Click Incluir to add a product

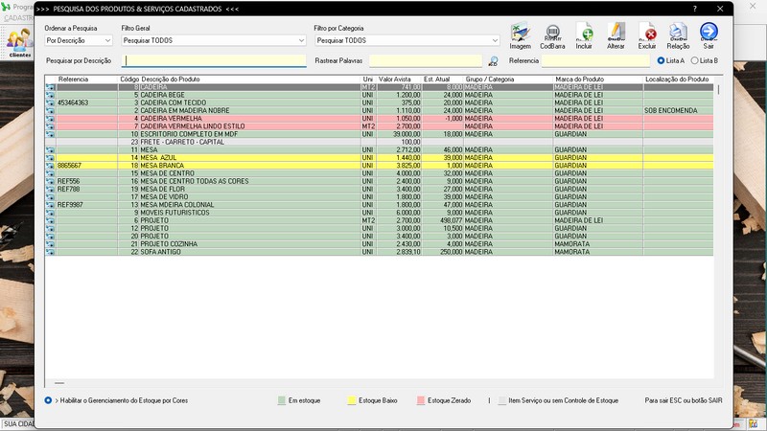click(584, 35)
